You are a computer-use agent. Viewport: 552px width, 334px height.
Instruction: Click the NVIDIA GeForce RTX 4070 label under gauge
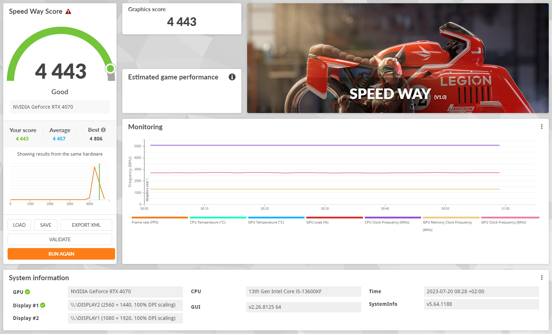click(x=60, y=107)
